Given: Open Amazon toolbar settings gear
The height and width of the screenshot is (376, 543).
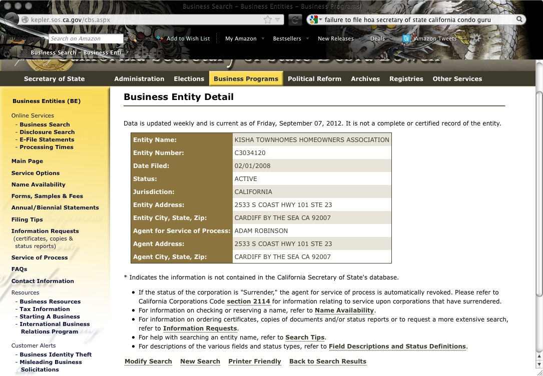Looking at the screenshot, I should [477, 38].
